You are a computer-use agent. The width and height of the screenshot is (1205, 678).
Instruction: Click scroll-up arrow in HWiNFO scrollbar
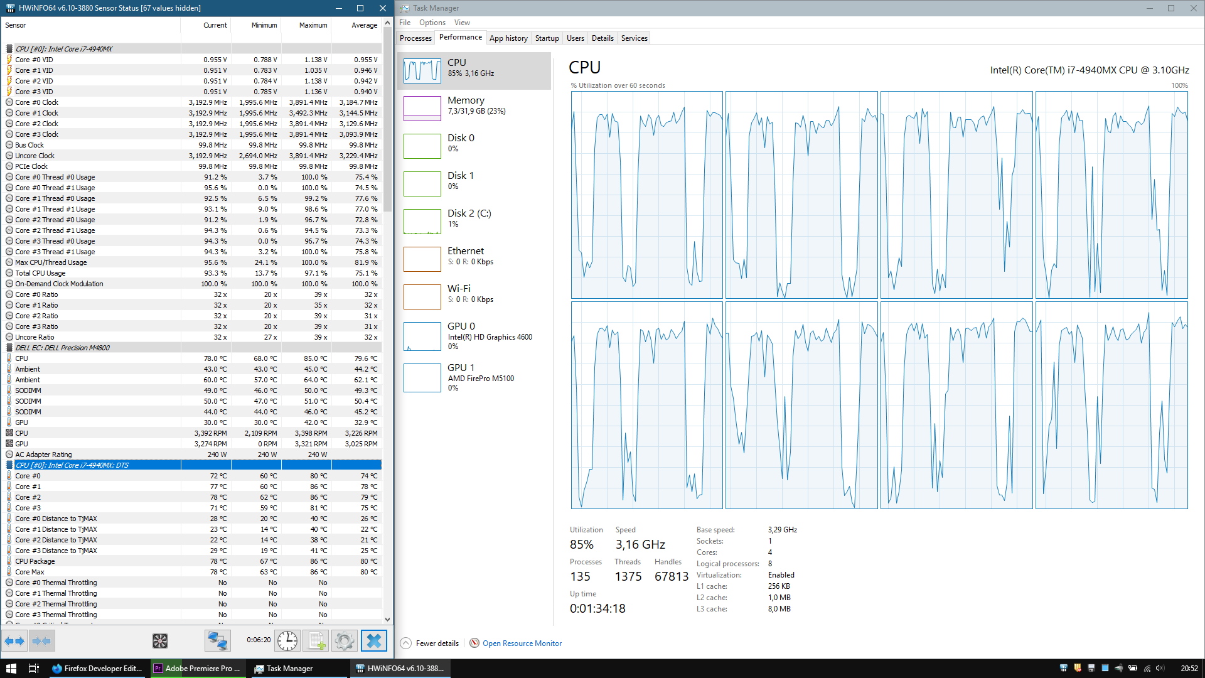387,23
